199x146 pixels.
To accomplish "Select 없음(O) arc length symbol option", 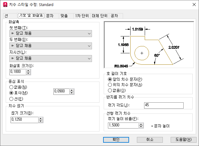I will 117,90.
